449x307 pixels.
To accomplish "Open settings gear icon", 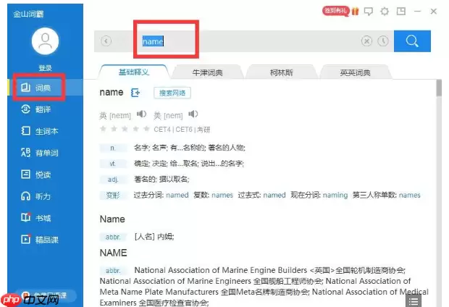I will [385, 12].
